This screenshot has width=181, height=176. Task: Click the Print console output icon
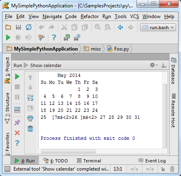[x=30, y=118]
